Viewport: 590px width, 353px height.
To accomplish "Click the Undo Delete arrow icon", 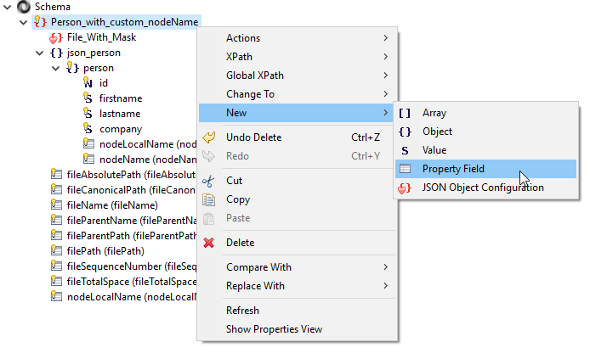I will (209, 137).
